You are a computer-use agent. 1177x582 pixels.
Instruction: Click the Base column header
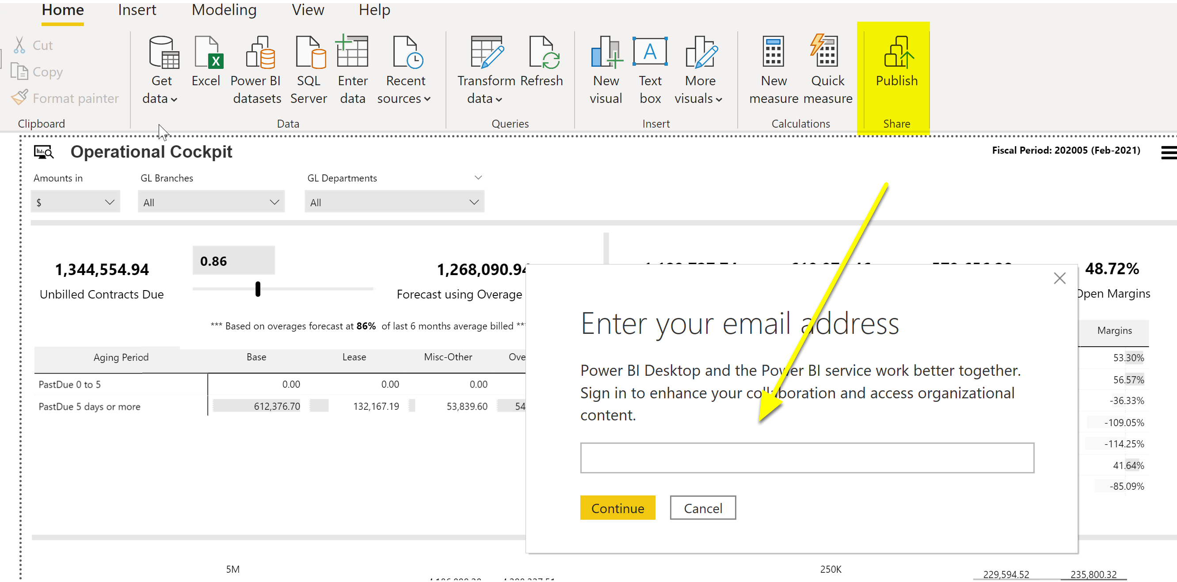pos(256,357)
